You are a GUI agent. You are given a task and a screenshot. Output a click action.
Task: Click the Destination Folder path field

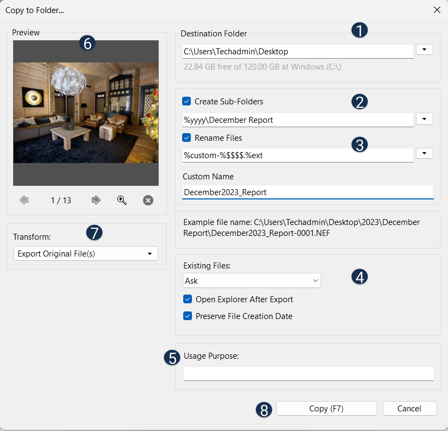(298, 52)
